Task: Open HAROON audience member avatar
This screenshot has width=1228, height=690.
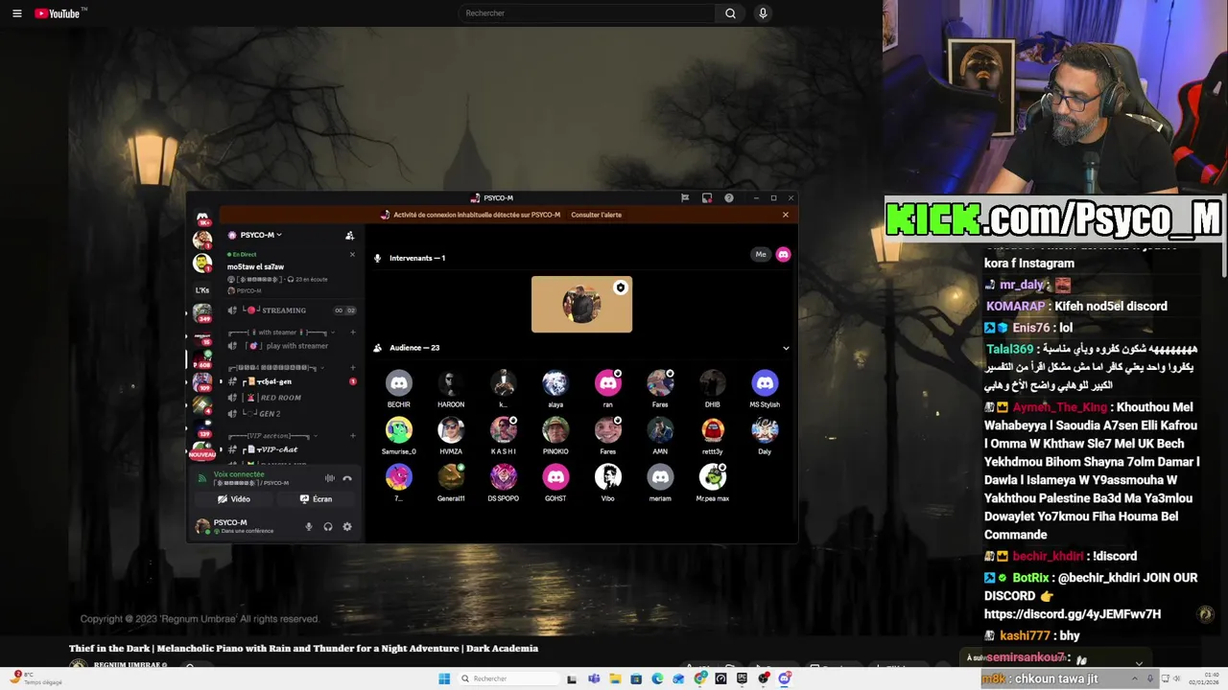Action: pos(451,383)
